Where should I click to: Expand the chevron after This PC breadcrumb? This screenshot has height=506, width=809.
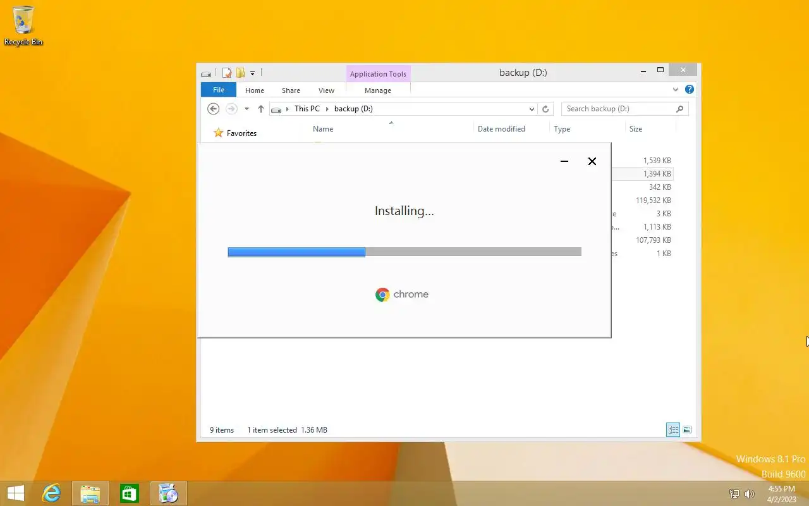point(327,109)
